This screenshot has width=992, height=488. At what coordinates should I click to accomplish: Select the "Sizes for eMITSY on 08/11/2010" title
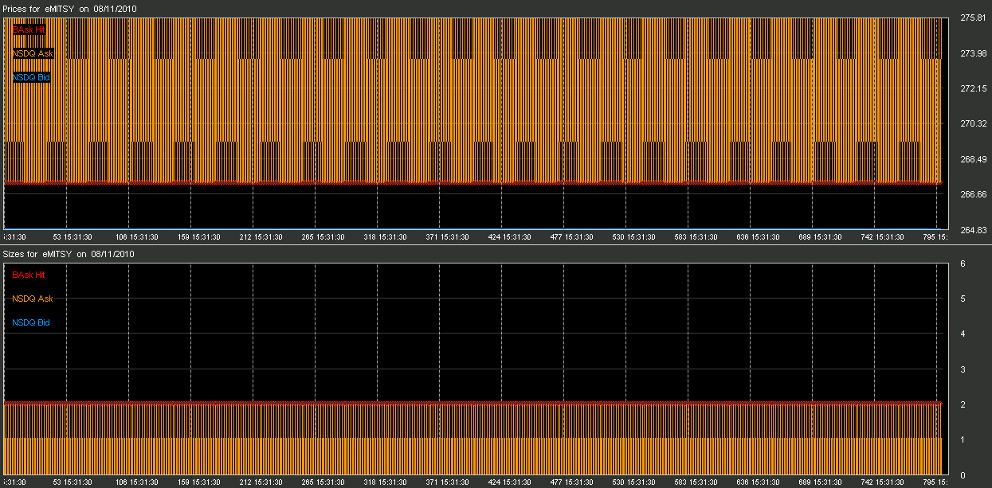[x=69, y=254]
